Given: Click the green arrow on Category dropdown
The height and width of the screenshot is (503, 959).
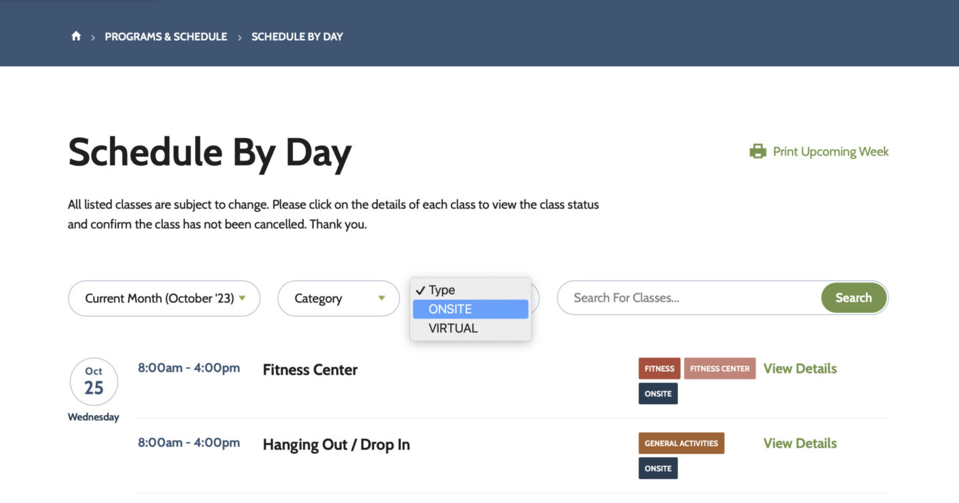Looking at the screenshot, I should [x=382, y=298].
